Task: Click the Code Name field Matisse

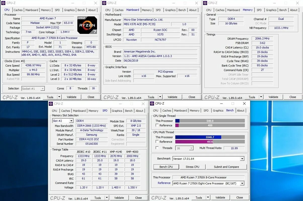Action: coord(35,23)
